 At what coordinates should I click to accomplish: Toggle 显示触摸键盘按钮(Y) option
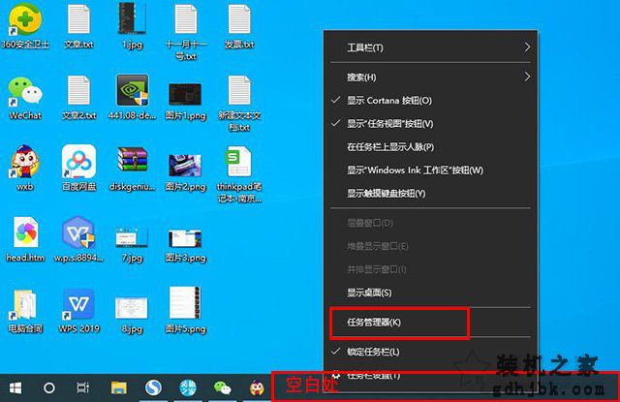430,194
